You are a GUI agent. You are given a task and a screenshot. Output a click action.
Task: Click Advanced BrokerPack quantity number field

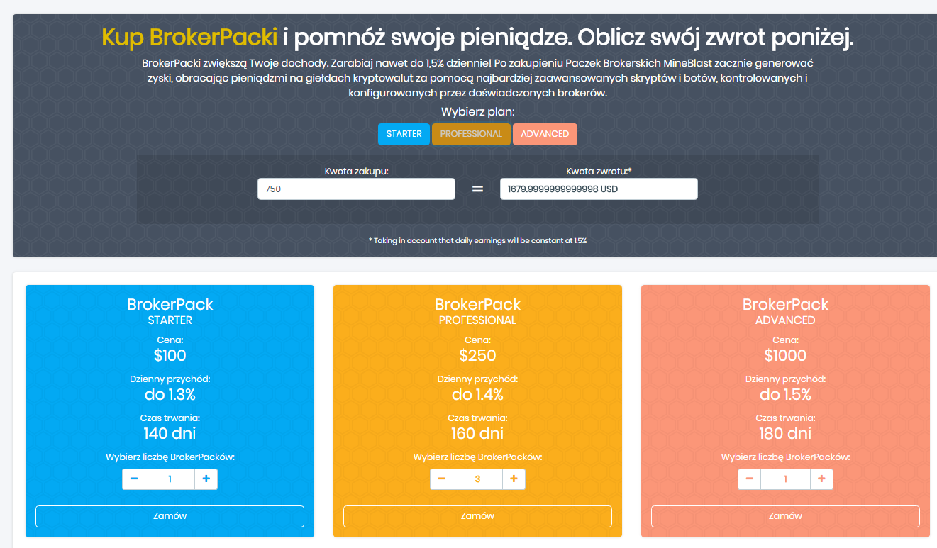click(785, 479)
